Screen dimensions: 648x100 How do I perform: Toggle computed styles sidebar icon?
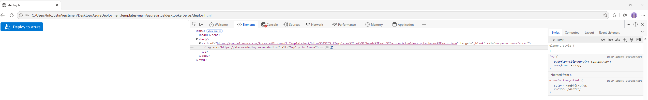(x=638, y=40)
